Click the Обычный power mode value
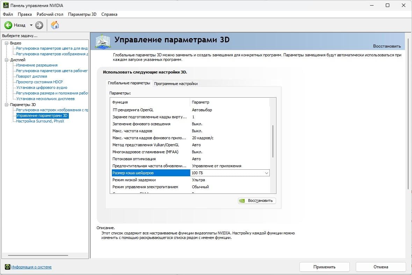Image resolution: width=412 pixels, height=275 pixels. [200, 187]
